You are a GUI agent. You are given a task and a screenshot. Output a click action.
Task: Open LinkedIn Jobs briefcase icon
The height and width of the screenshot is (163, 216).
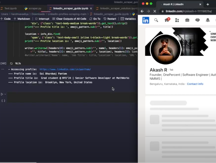pos(187,20)
